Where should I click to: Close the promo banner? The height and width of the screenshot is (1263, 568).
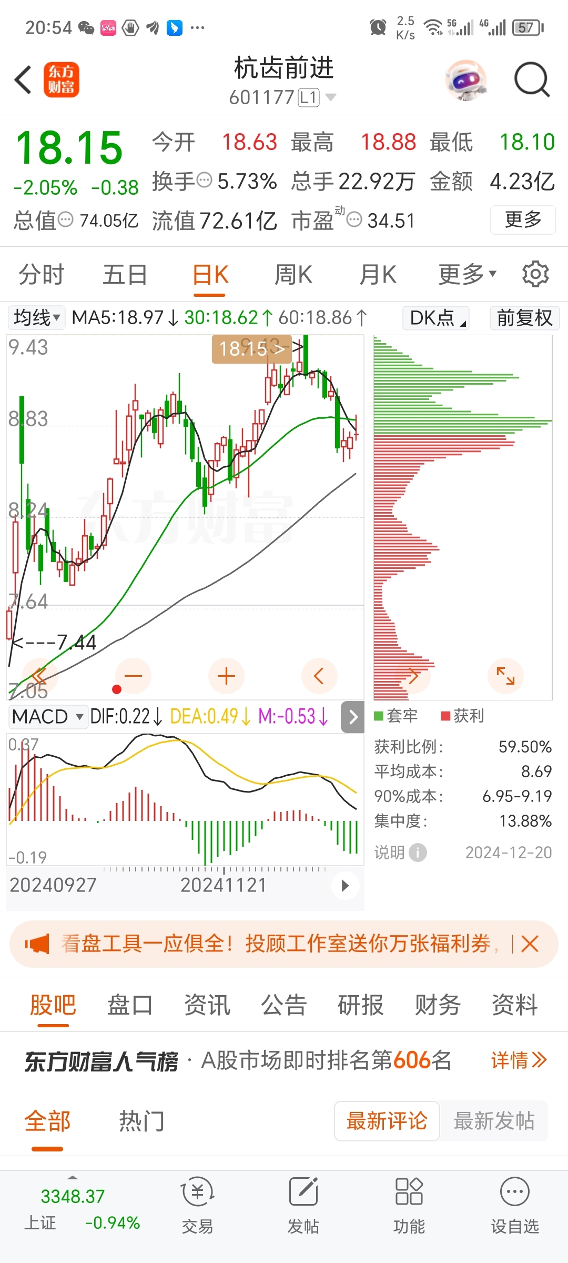(530, 944)
